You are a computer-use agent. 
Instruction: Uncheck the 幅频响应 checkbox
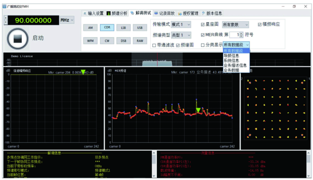click(260, 24)
